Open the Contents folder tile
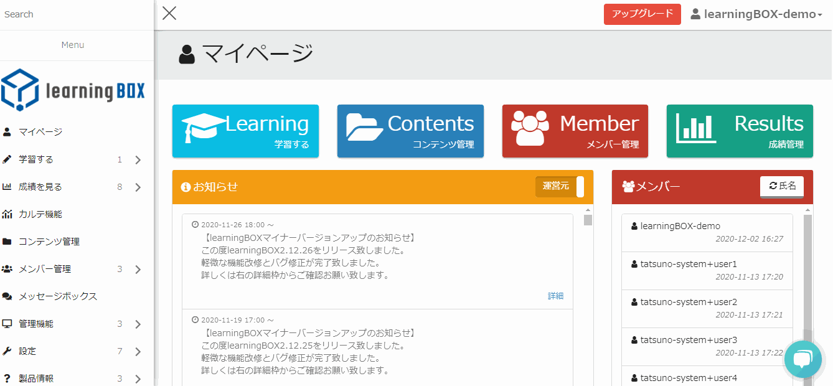Viewport: 833px width, 386px height. tap(410, 131)
